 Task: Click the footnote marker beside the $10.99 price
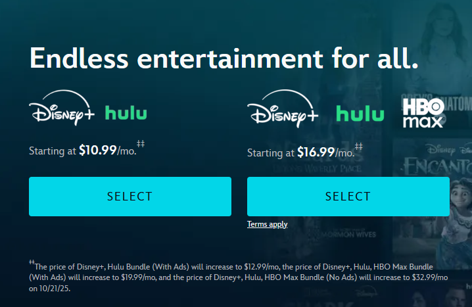coord(140,144)
